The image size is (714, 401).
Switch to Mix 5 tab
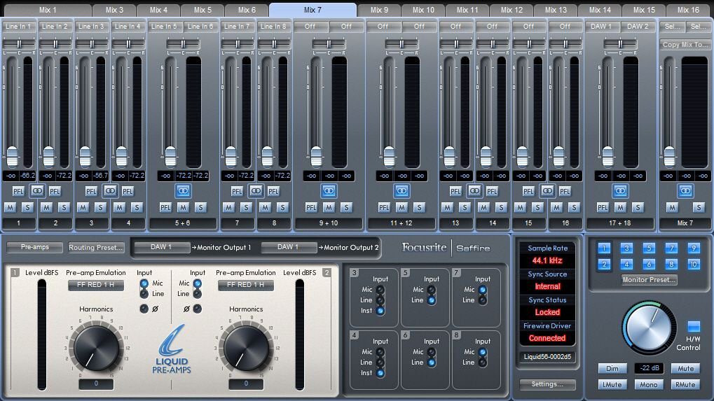[202, 10]
